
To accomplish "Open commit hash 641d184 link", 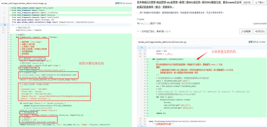I will click(x=129, y=3).
